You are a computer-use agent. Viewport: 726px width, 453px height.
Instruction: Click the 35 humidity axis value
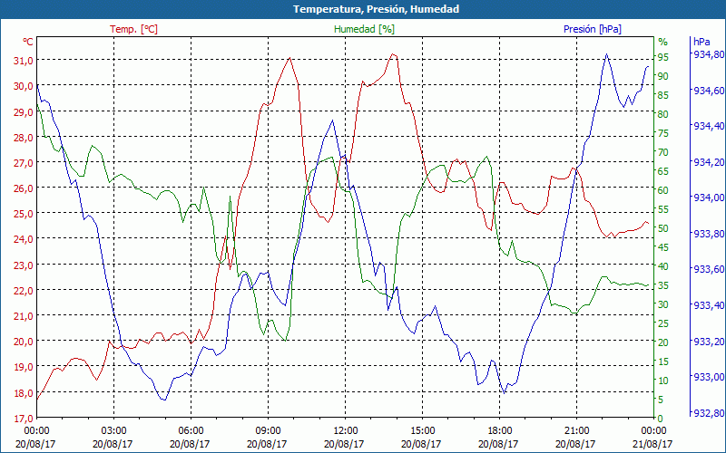(x=663, y=285)
